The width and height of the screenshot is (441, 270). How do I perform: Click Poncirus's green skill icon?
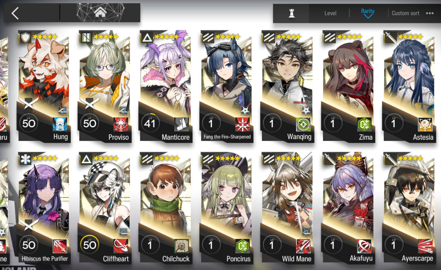(242, 246)
